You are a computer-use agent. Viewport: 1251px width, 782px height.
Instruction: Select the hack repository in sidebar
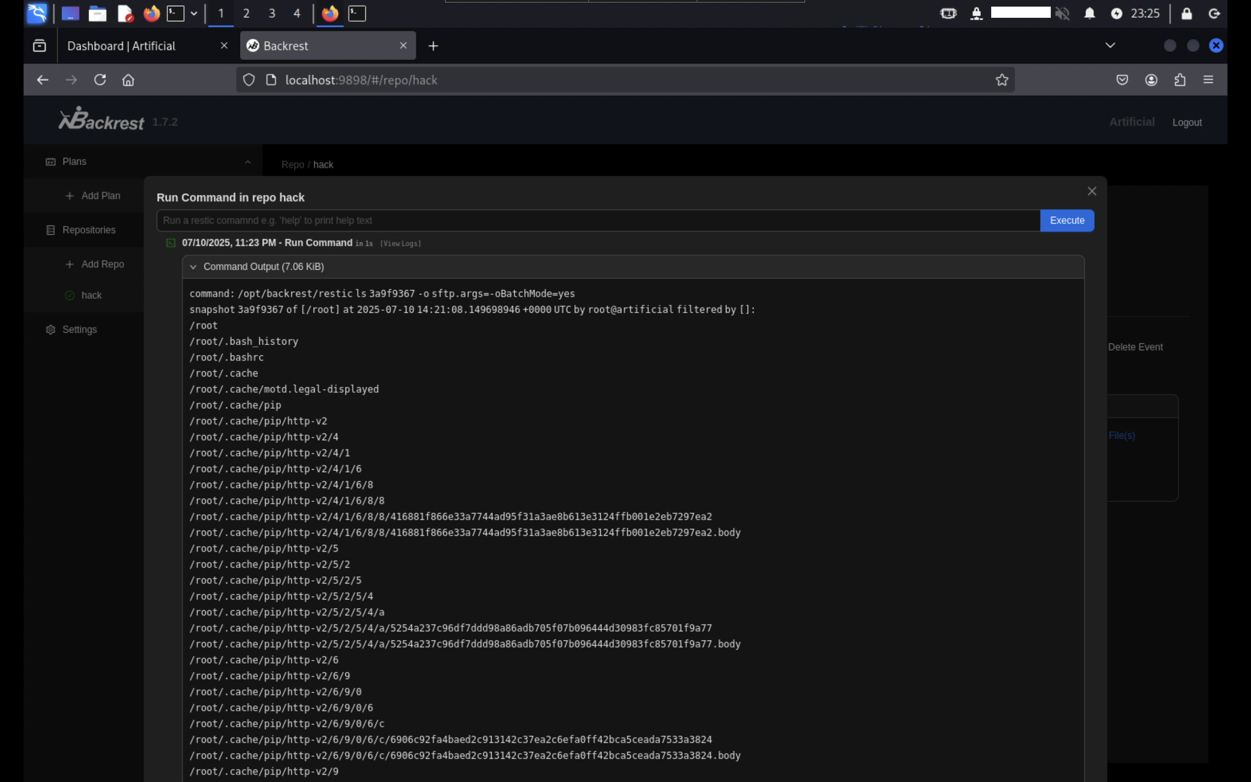[91, 295]
